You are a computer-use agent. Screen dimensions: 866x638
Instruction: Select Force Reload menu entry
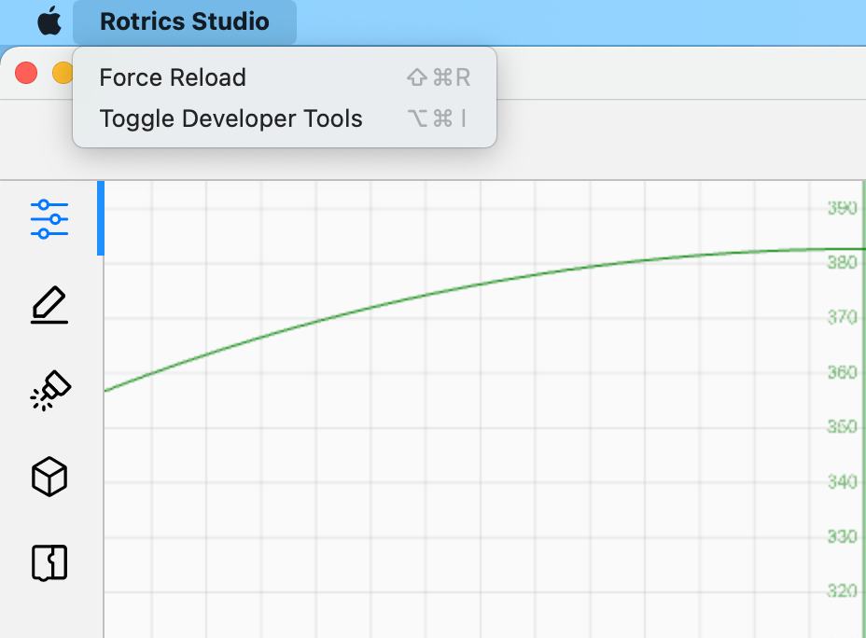285,77
